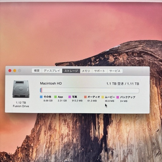Click the Macintosh HD storage usage bar
The image size is (162, 162).
point(90,90)
